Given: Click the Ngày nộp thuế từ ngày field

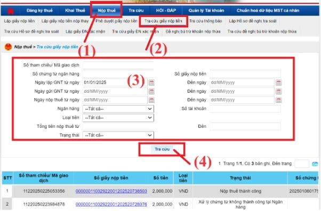Looking at the screenshot, I should 115,100.
